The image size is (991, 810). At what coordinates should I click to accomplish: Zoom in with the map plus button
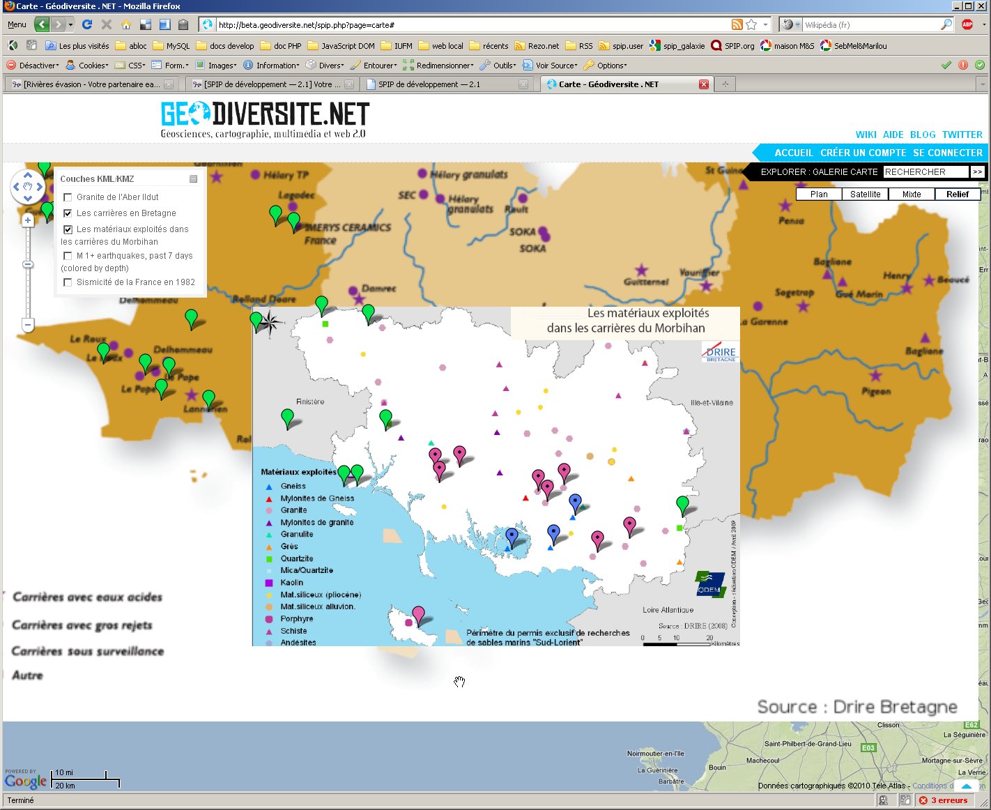tap(28, 220)
